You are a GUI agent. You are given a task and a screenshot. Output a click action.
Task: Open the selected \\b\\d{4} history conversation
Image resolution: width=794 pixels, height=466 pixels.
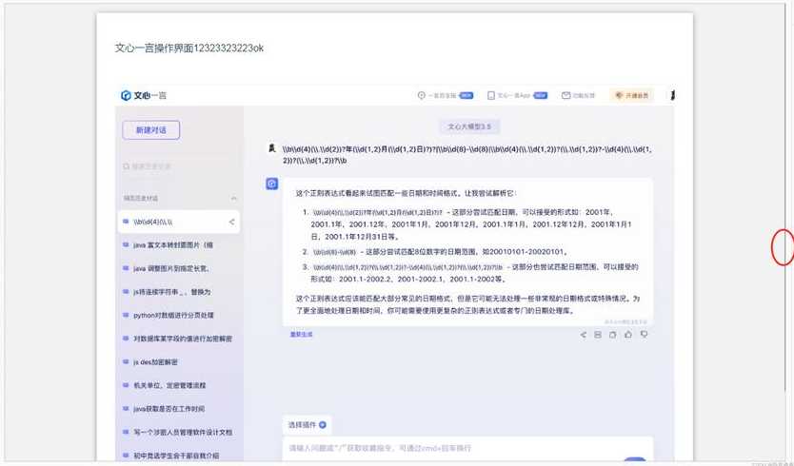[x=179, y=222]
